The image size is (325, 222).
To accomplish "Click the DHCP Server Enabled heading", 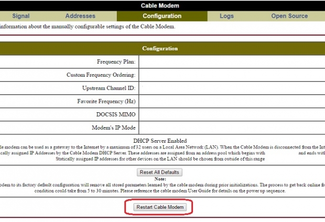I will 160,141.
